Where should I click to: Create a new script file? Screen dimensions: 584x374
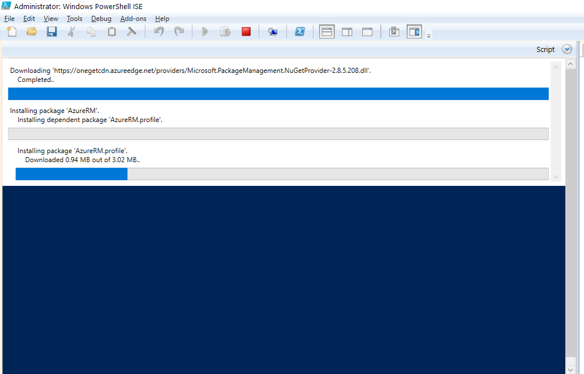11,32
